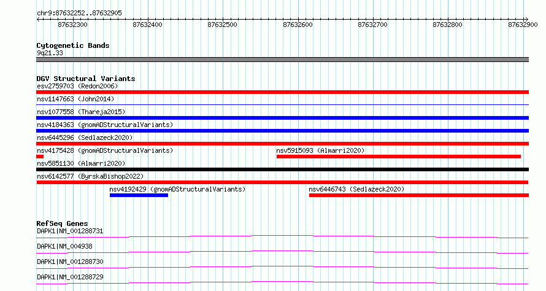Click the 87632800 ruler position
Image resolution: width=546 pixels, height=291 pixels.
coord(447,25)
